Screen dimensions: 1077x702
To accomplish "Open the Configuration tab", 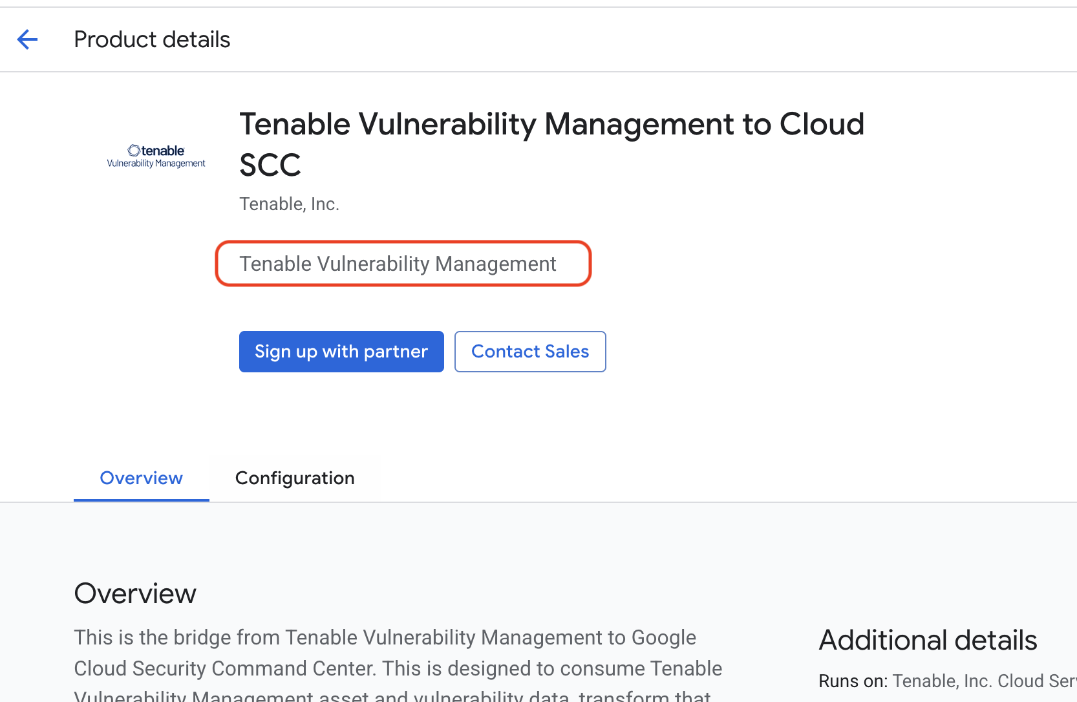I will pyautogui.click(x=295, y=478).
